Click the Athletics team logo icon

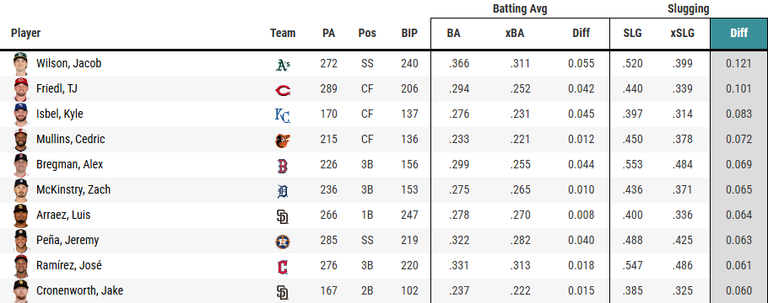pos(283,65)
